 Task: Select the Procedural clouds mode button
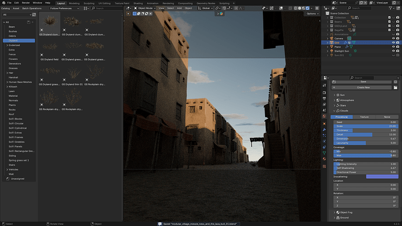coord(341,117)
